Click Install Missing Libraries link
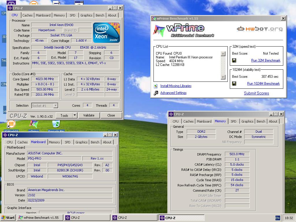 176,86
